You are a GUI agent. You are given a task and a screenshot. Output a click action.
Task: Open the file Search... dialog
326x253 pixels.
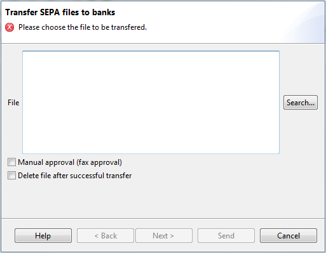pos(301,103)
